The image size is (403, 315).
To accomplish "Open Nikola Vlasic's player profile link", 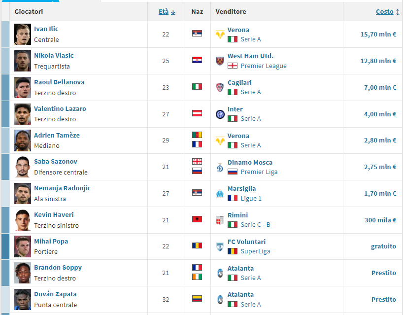I will pyautogui.click(x=54, y=56).
